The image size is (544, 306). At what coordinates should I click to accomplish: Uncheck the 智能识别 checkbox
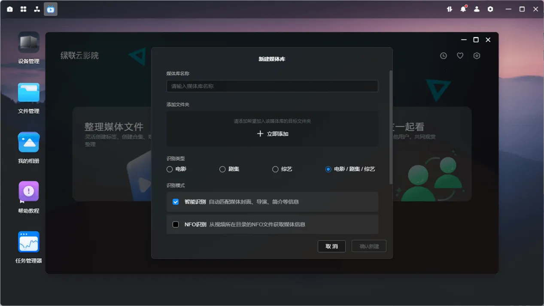[x=176, y=202]
